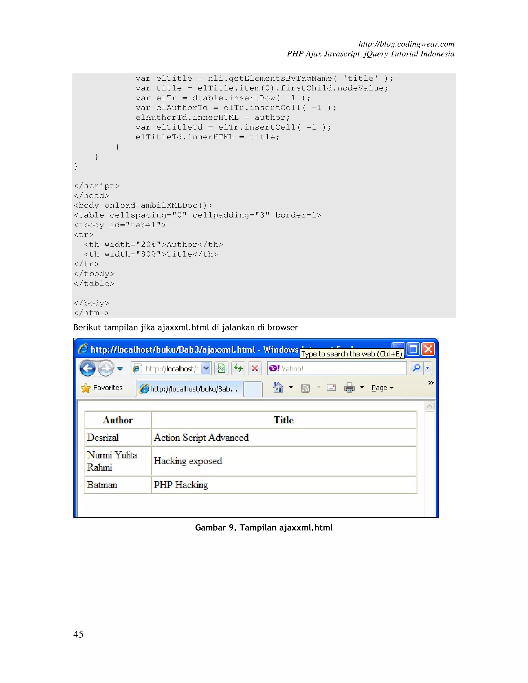Click the Author column header
The width and height of the screenshot is (528, 683).
(x=118, y=420)
